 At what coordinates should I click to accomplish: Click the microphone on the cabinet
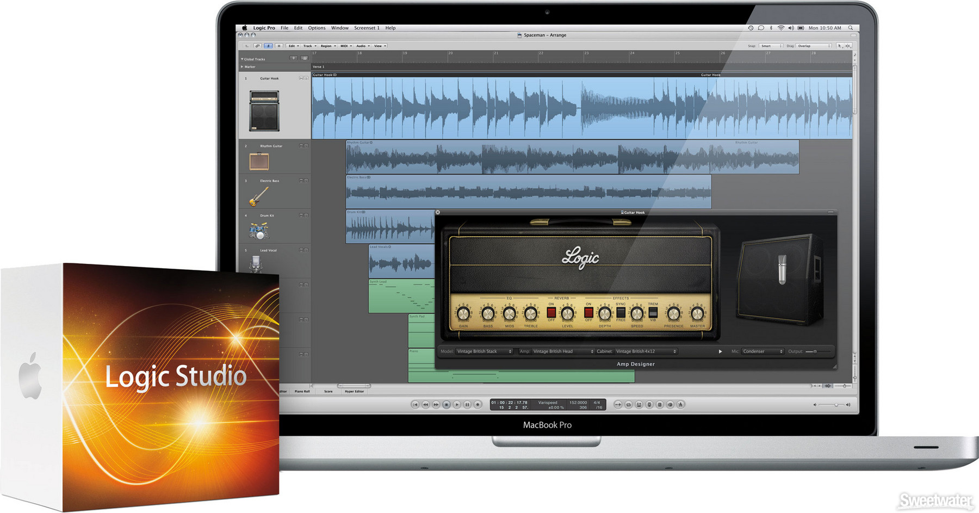782,269
